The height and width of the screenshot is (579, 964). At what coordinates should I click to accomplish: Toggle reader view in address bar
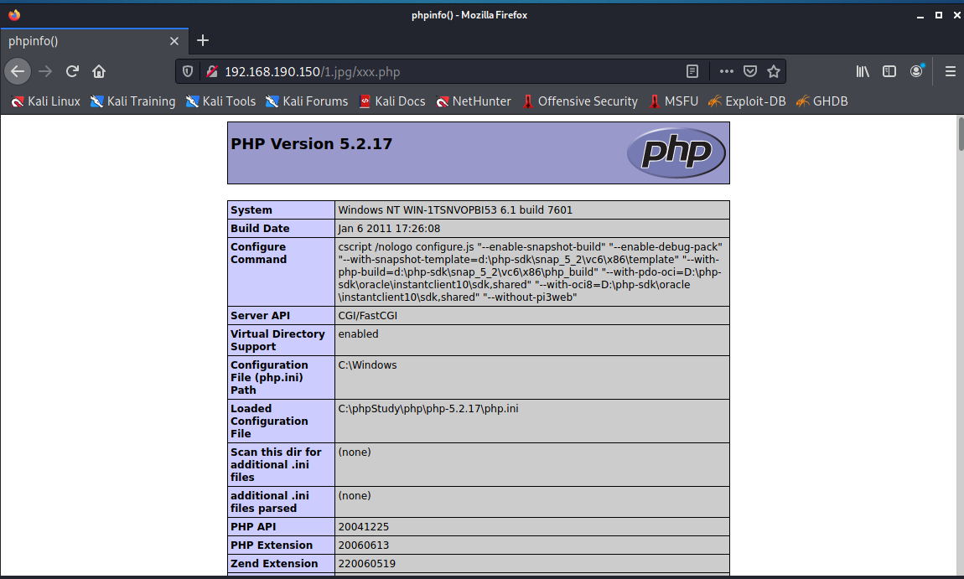pos(692,71)
